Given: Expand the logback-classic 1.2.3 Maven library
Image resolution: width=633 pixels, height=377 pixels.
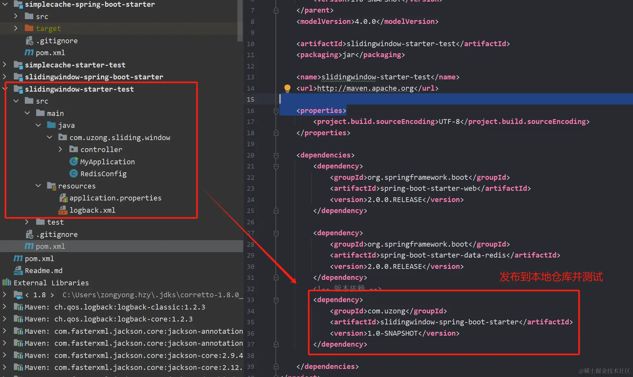Looking at the screenshot, I should (5, 307).
